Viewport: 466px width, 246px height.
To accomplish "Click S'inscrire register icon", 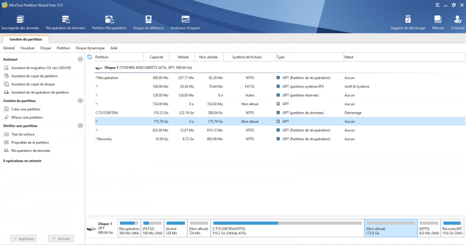I will (x=458, y=22).
